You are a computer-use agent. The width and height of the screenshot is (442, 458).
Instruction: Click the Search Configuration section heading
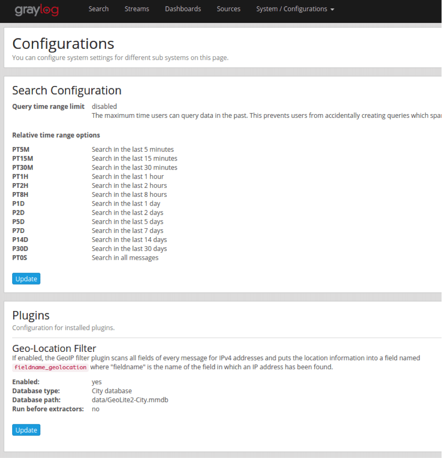(x=67, y=91)
